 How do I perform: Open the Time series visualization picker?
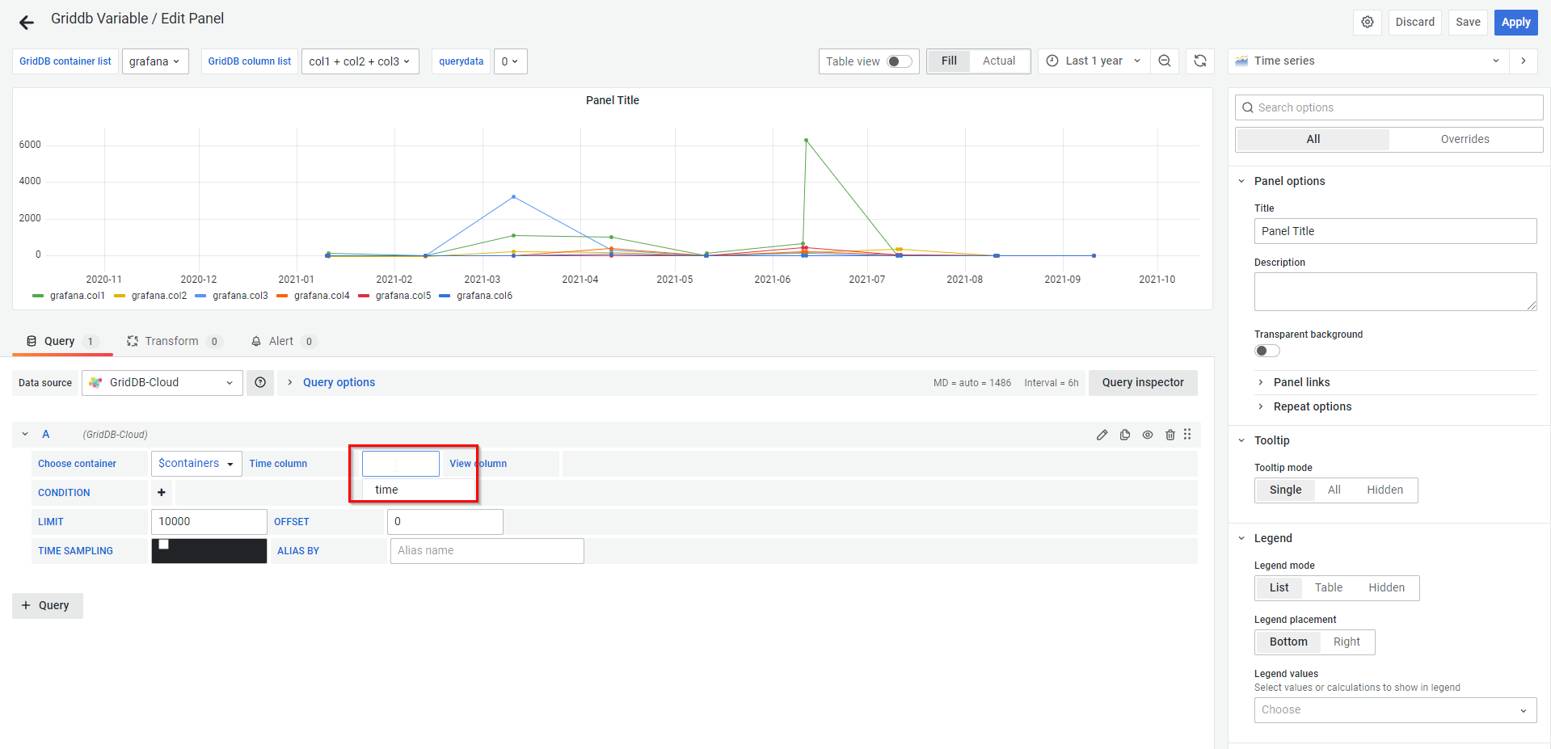(x=1368, y=61)
